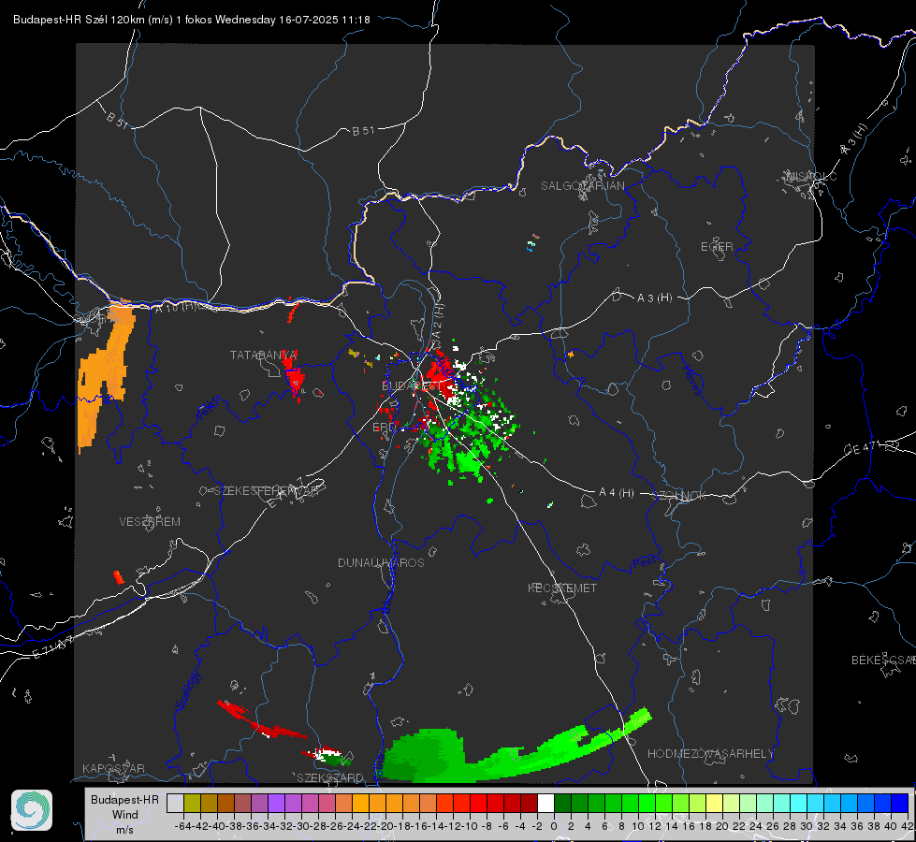Select the dark green legend swatch between 0 and 2
The width and height of the screenshot is (916, 842).
tap(562, 804)
